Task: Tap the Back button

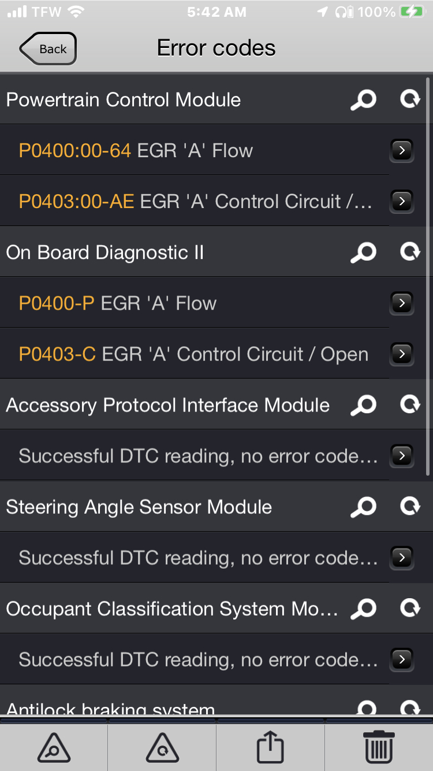Action: (x=48, y=49)
